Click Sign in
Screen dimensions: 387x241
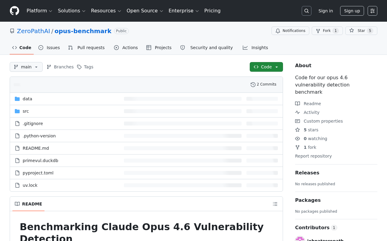[x=326, y=11]
